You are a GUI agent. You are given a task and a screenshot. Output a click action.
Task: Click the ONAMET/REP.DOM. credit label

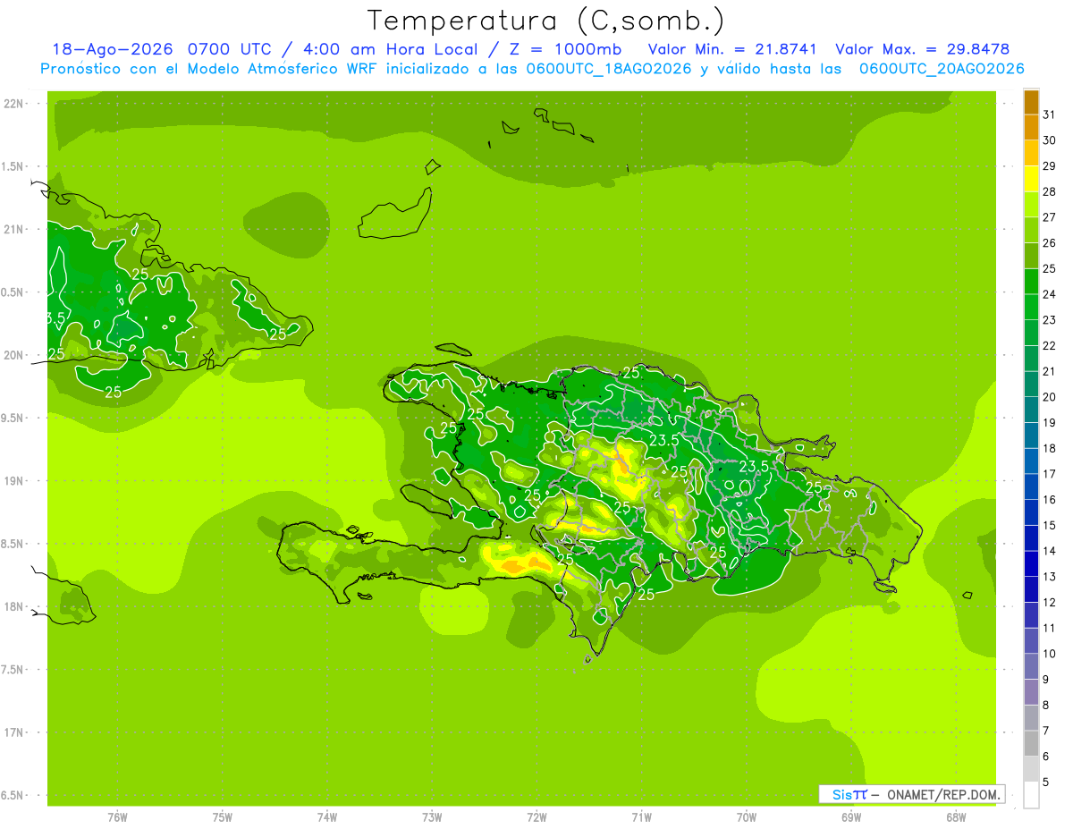coord(942,794)
